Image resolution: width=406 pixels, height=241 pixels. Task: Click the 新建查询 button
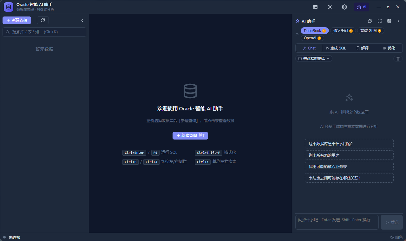(190, 135)
